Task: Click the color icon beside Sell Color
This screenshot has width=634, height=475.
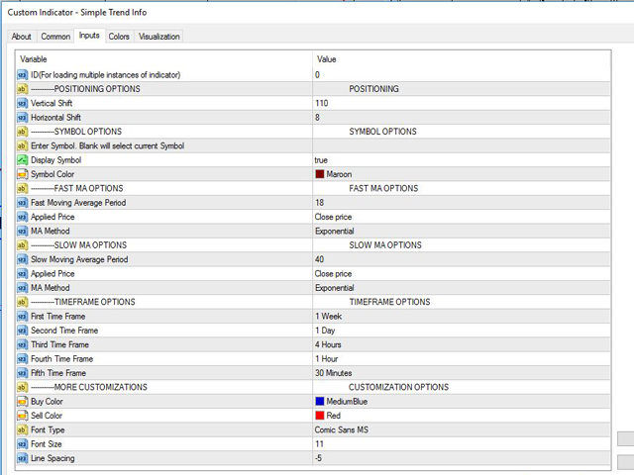Action: [22, 416]
